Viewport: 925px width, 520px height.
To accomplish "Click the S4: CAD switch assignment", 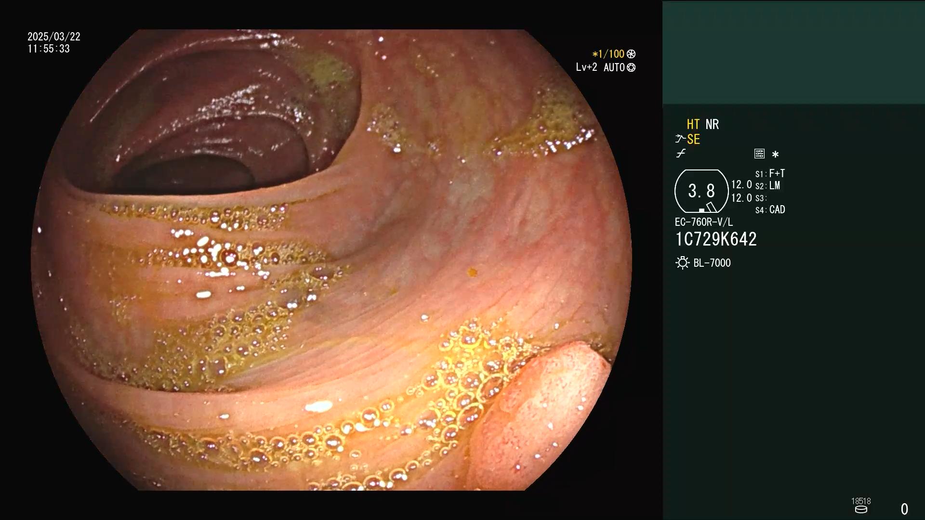I will [770, 210].
